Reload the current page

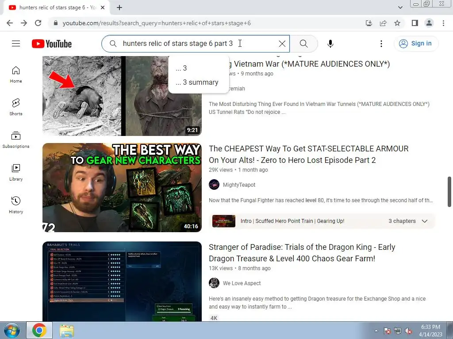(38, 23)
